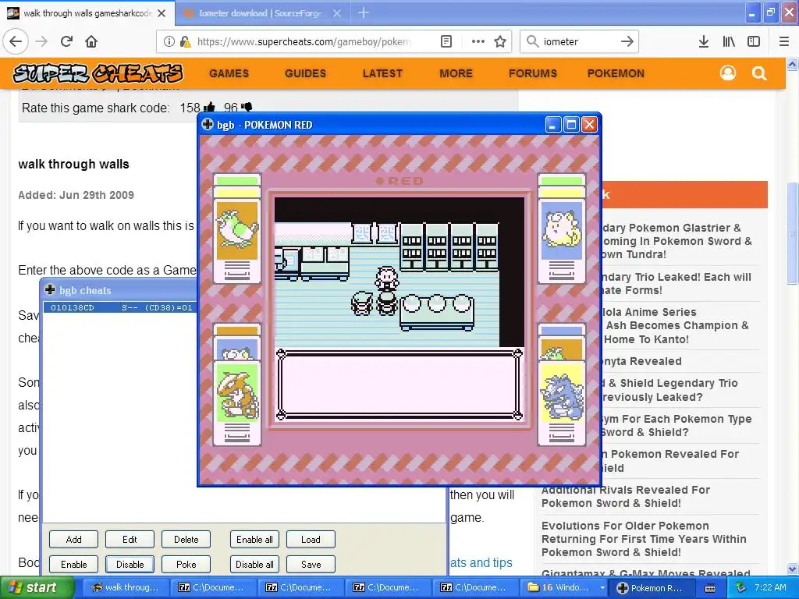The height and width of the screenshot is (599, 799).
Task: Click the Disable cheat button
Action: (130, 565)
